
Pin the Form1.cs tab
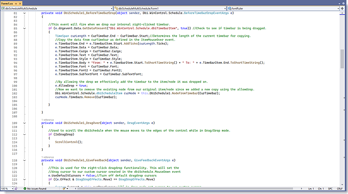click(x=16, y=4)
